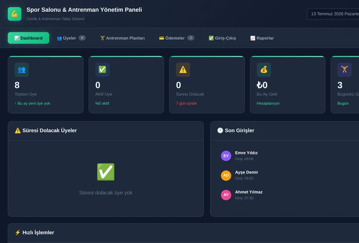The image size is (359, 243).
Task: Click the flexed-arm gym logo icon
Action: (x=14, y=14)
